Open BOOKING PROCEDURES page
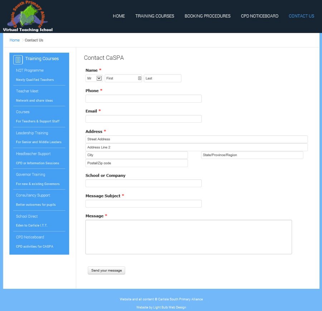The width and height of the screenshot is (322, 311). (208, 16)
